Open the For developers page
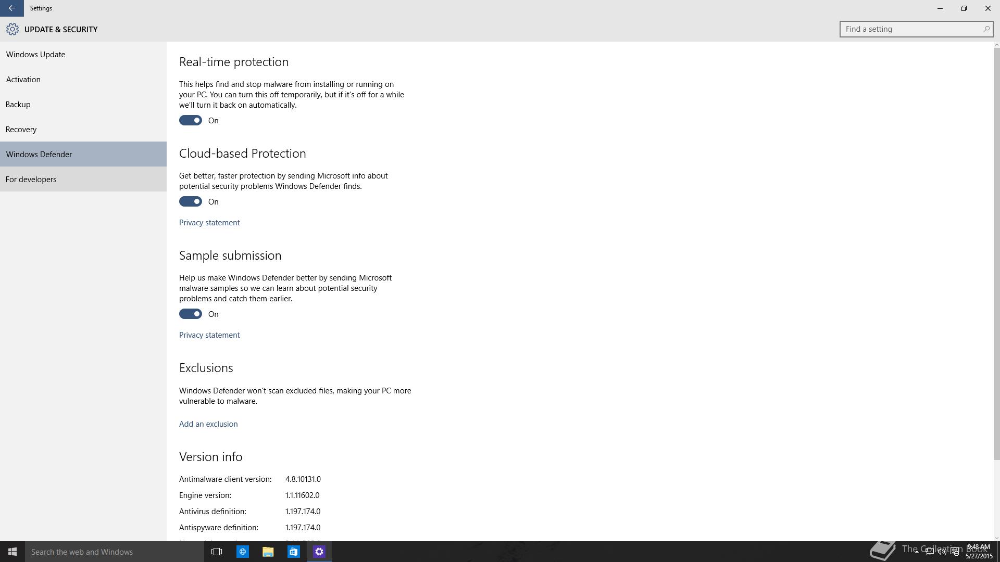The height and width of the screenshot is (562, 1000). click(83, 179)
